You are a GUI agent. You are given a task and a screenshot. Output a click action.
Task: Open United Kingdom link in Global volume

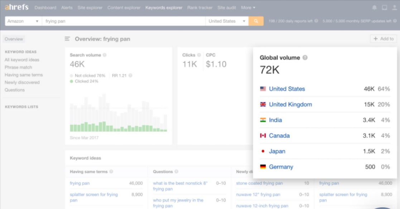point(290,104)
